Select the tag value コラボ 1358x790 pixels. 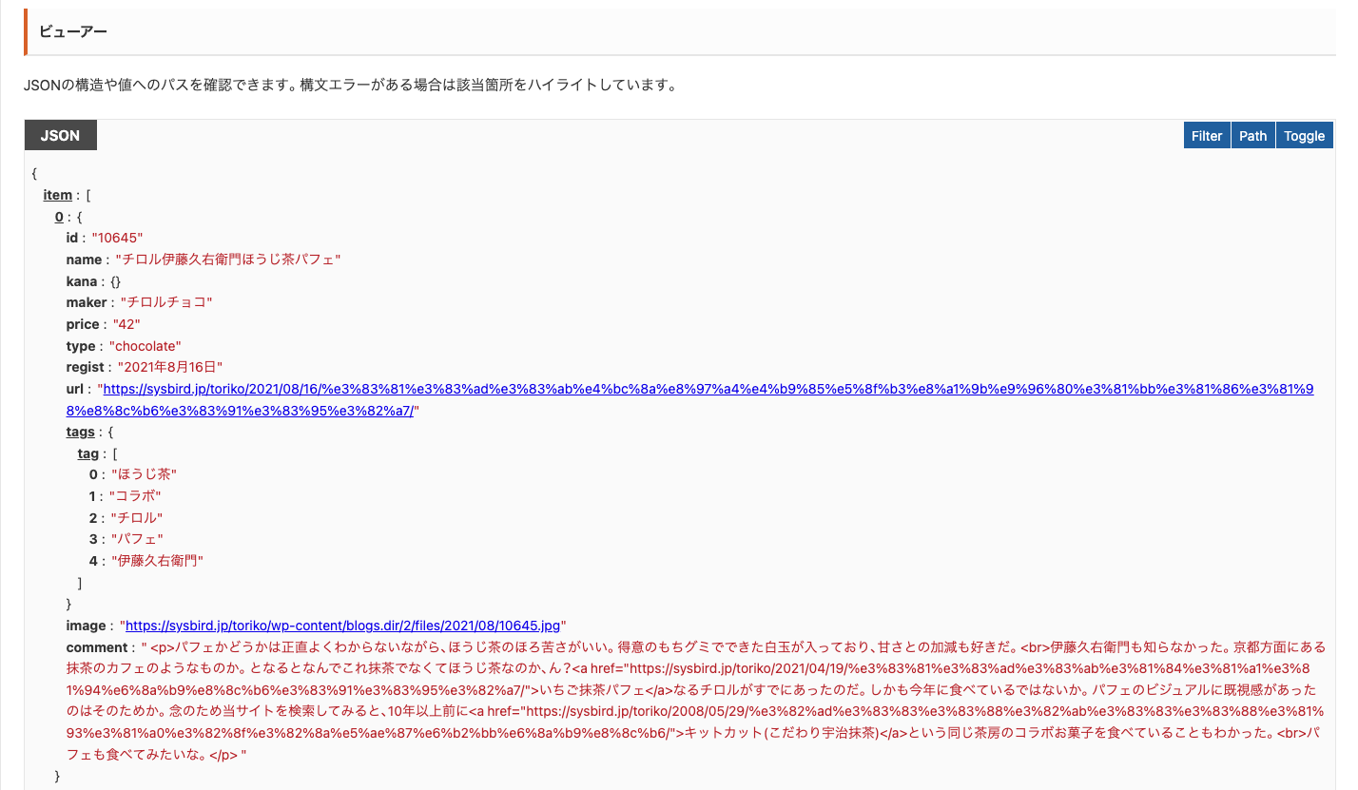135,495
